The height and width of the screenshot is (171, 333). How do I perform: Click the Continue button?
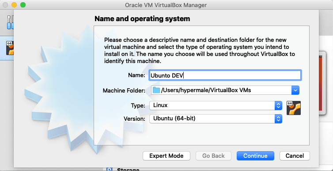pos(255,156)
